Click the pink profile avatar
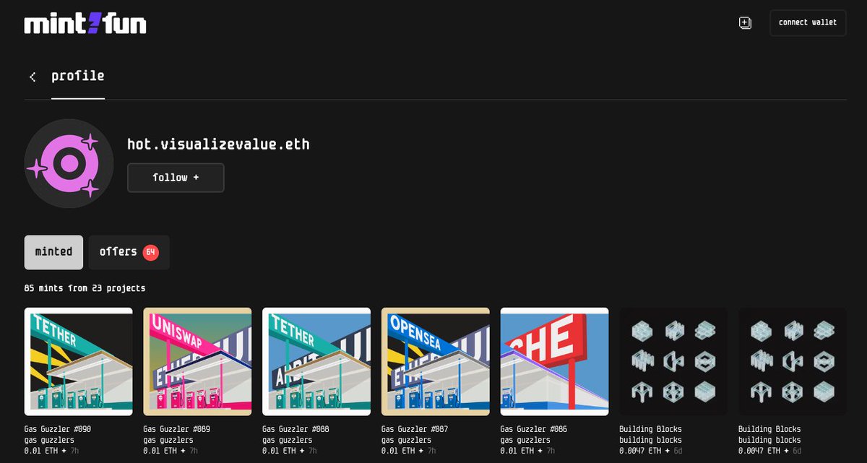The height and width of the screenshot is (463, 867). (69, 164)
